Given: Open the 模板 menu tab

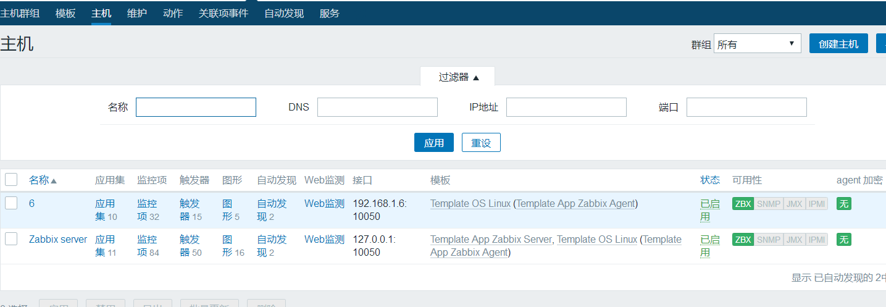Looking at the screenshot, I should pos(65,13).
